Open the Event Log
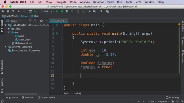Viewport: 184px width, 103px height. 172,98
